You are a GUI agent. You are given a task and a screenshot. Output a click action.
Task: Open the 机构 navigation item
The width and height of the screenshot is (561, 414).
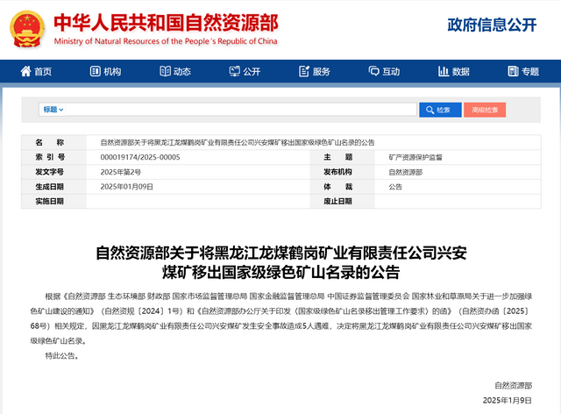click(105, 71)
